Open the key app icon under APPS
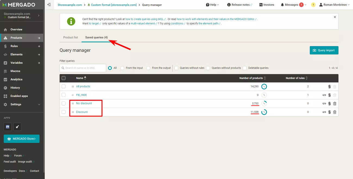The height and width of the screenshot is (179, 353). [17, 127]
